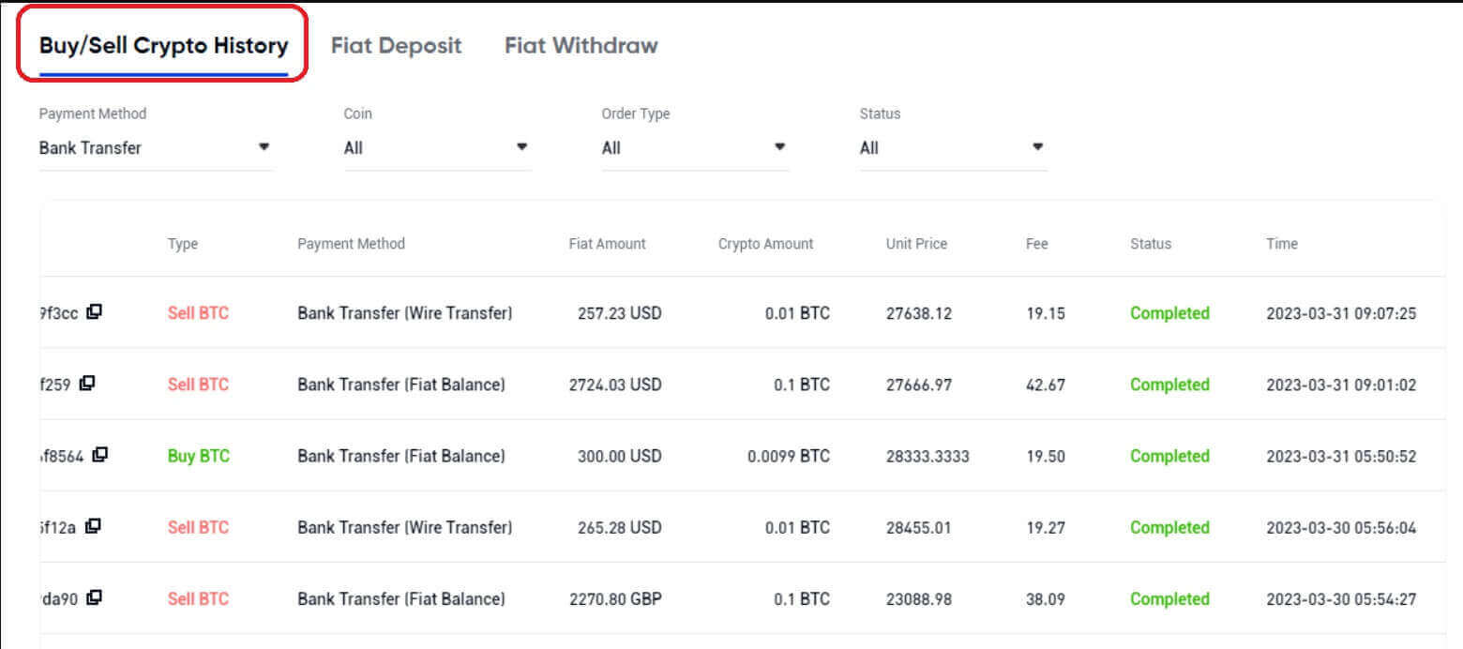Screen dimensions: 1463x649
Task: Select the 2270.80 GBP fiat amount
Action: [612, 598]
